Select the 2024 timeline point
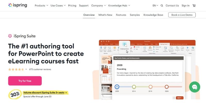 (167, 87)
